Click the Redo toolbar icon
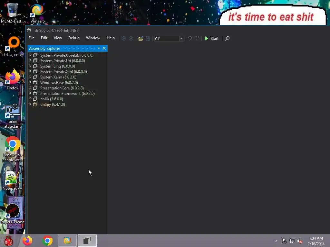The width and height of the screenshot is (330, 247). pyautogui.click(x=197, y=39)
